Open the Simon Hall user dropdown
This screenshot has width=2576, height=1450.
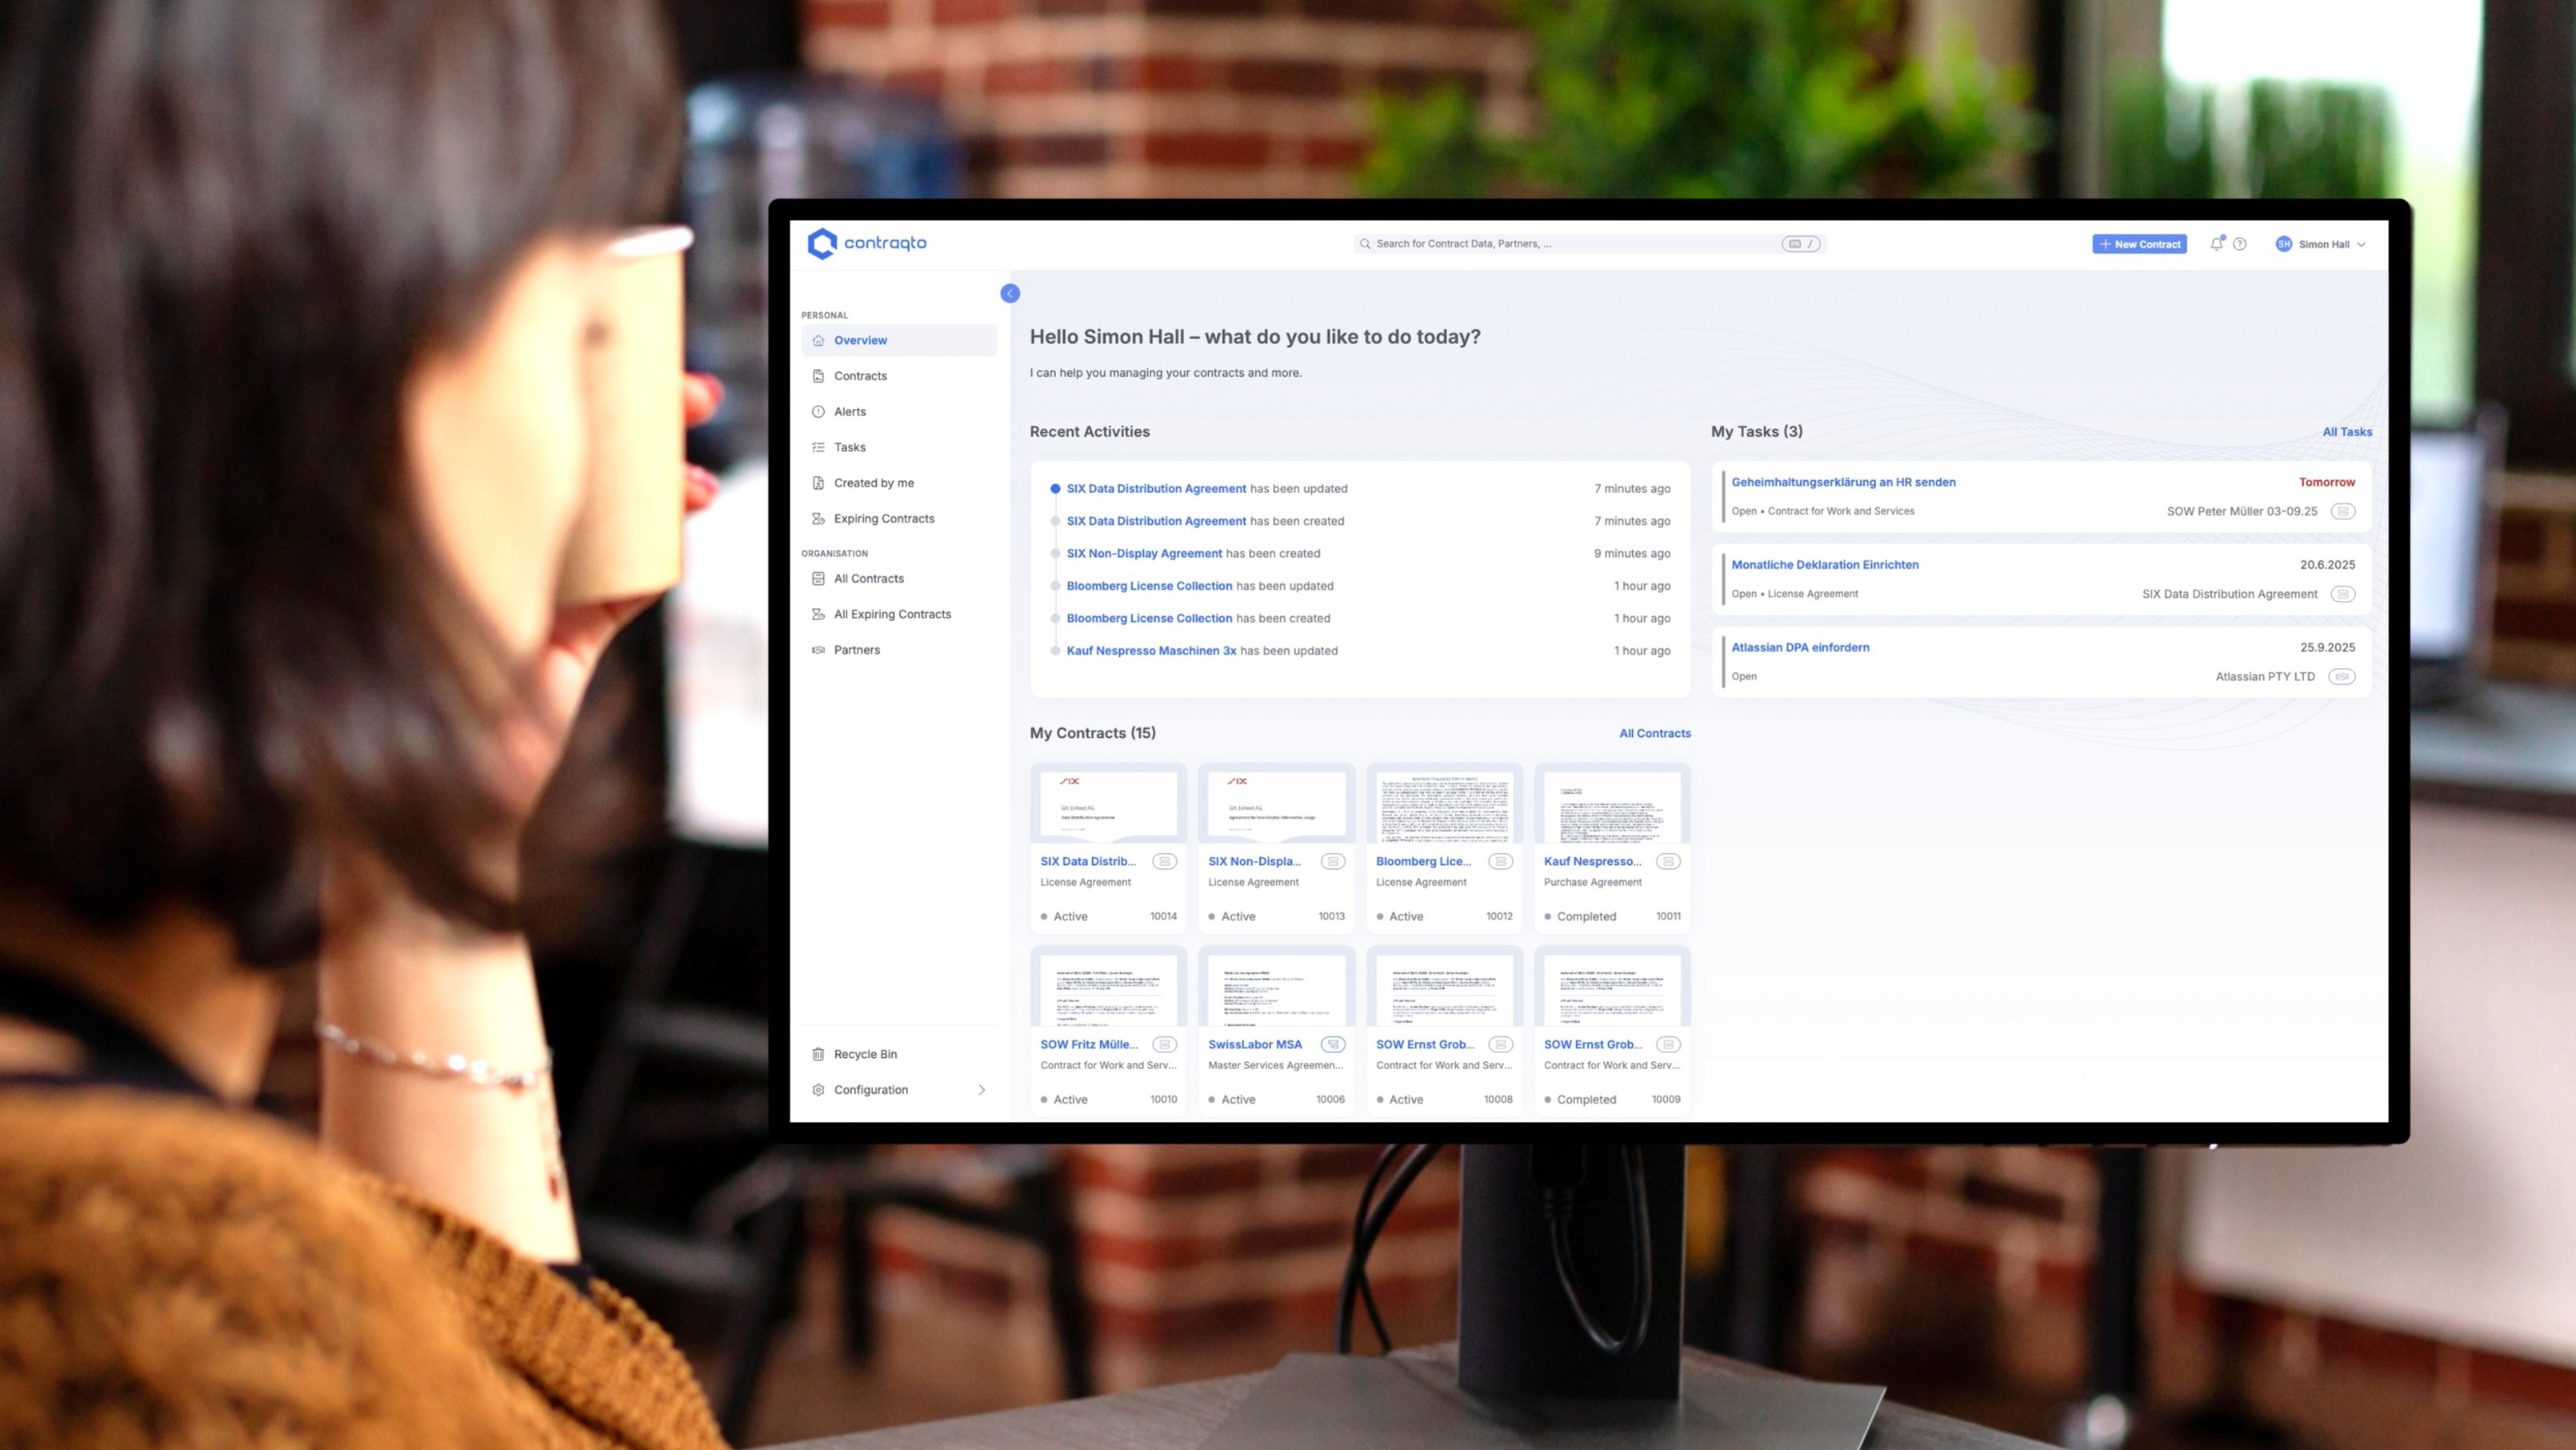[x=2321, y=244]
